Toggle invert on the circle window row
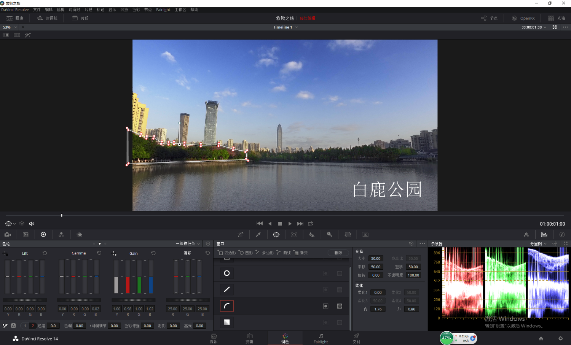Screen dimensions: 571x345 coord(325,273)
